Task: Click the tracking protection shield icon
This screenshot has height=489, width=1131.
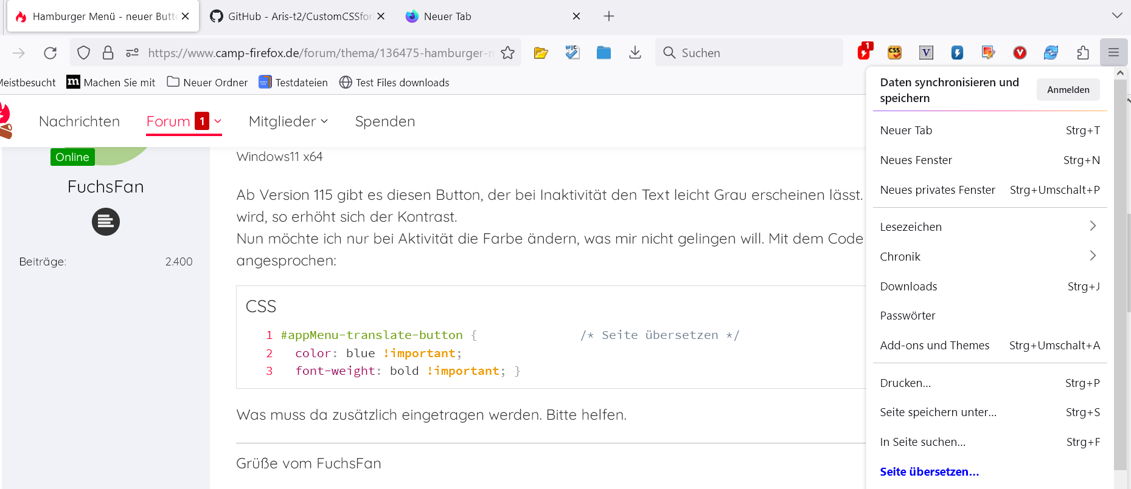Action: tap(84, 53)
